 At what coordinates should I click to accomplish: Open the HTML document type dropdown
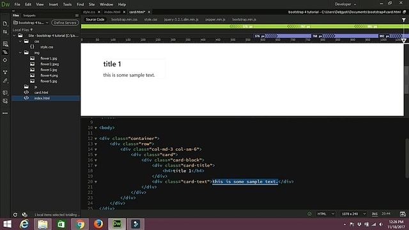point(325,214)
